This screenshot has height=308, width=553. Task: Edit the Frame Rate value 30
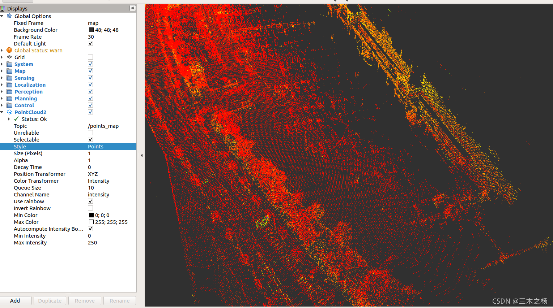[112, 36]
